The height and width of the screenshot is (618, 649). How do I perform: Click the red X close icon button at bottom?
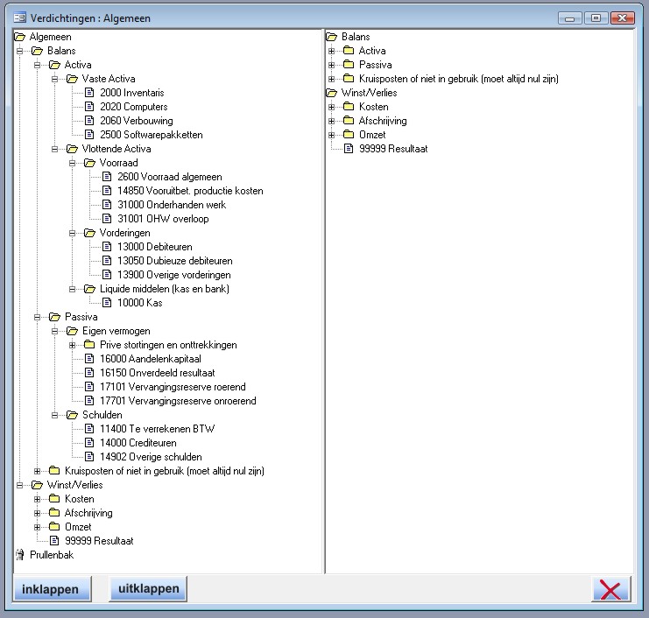(611, 589)
